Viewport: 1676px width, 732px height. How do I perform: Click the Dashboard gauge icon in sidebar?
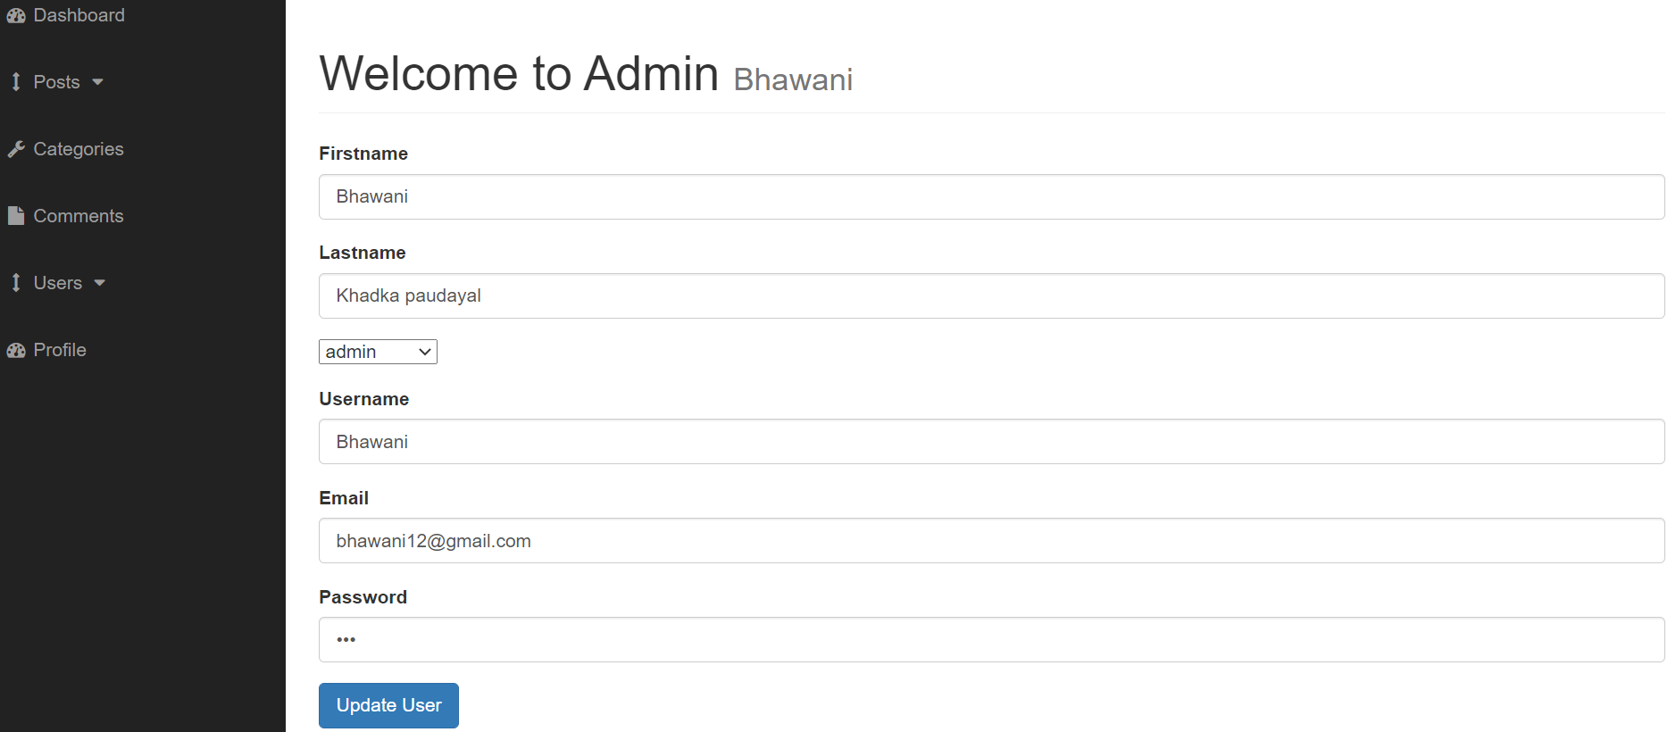[16, 16]
